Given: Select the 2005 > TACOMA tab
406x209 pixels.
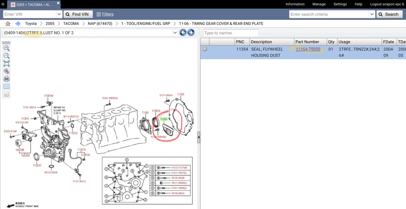Looking at the screenshot, I should click(x=33, y=5).
